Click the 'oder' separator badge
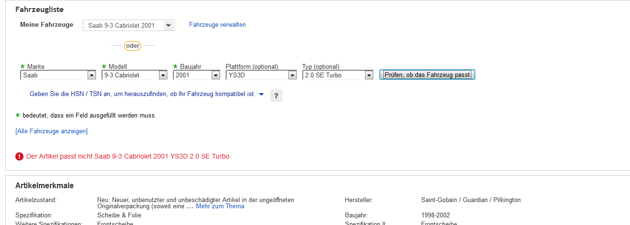The image size is (630, 225). pos(133,46)
